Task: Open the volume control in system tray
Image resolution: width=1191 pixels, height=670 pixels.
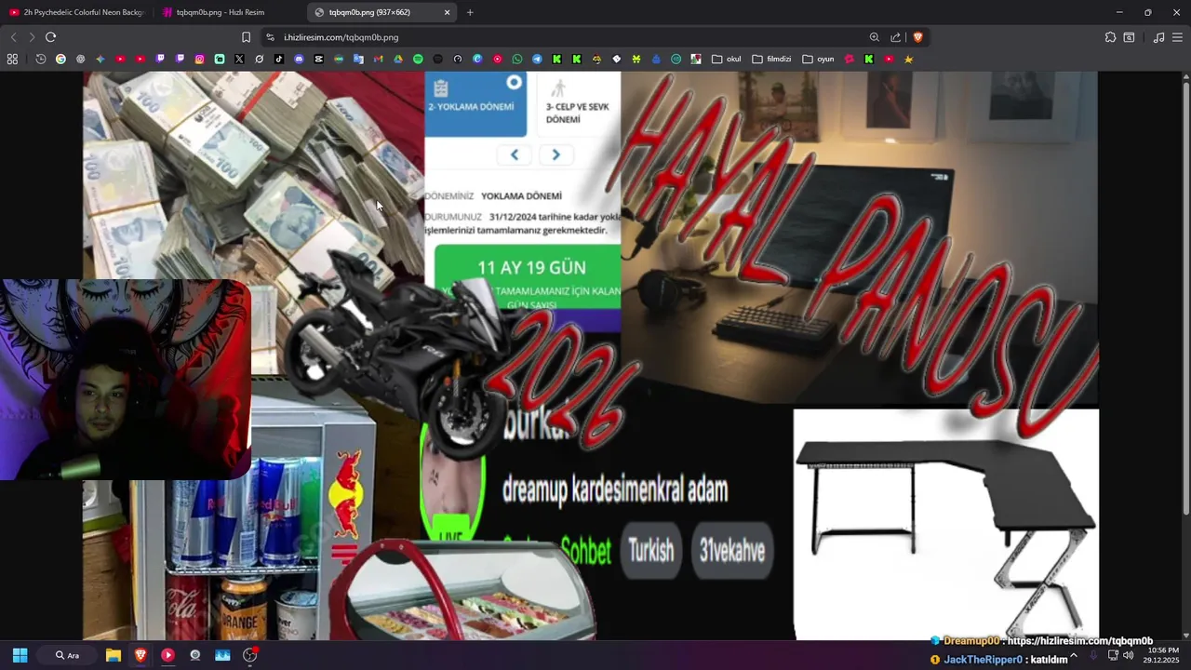Action: tap(1128, 655)
